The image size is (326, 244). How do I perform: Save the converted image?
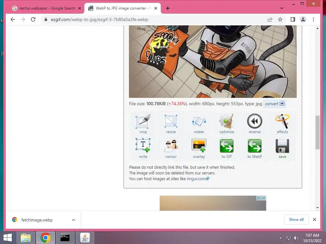(282, 148)
